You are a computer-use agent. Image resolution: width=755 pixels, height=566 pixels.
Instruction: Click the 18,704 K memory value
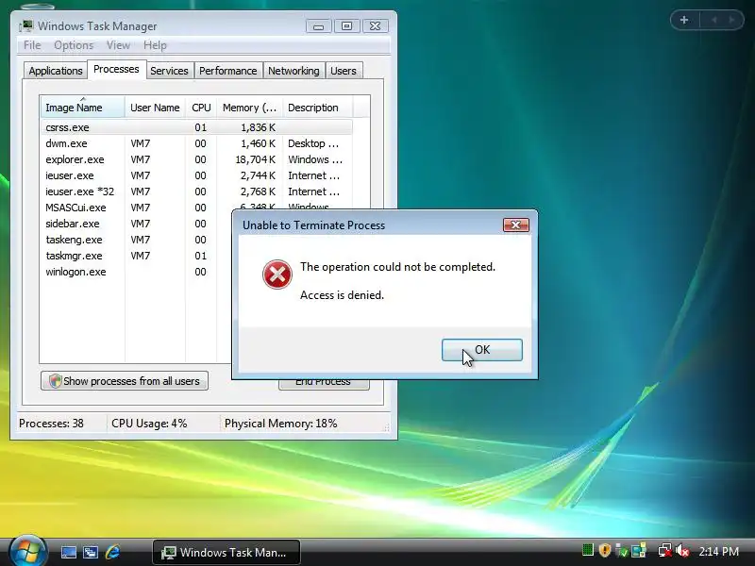point(255,159)
